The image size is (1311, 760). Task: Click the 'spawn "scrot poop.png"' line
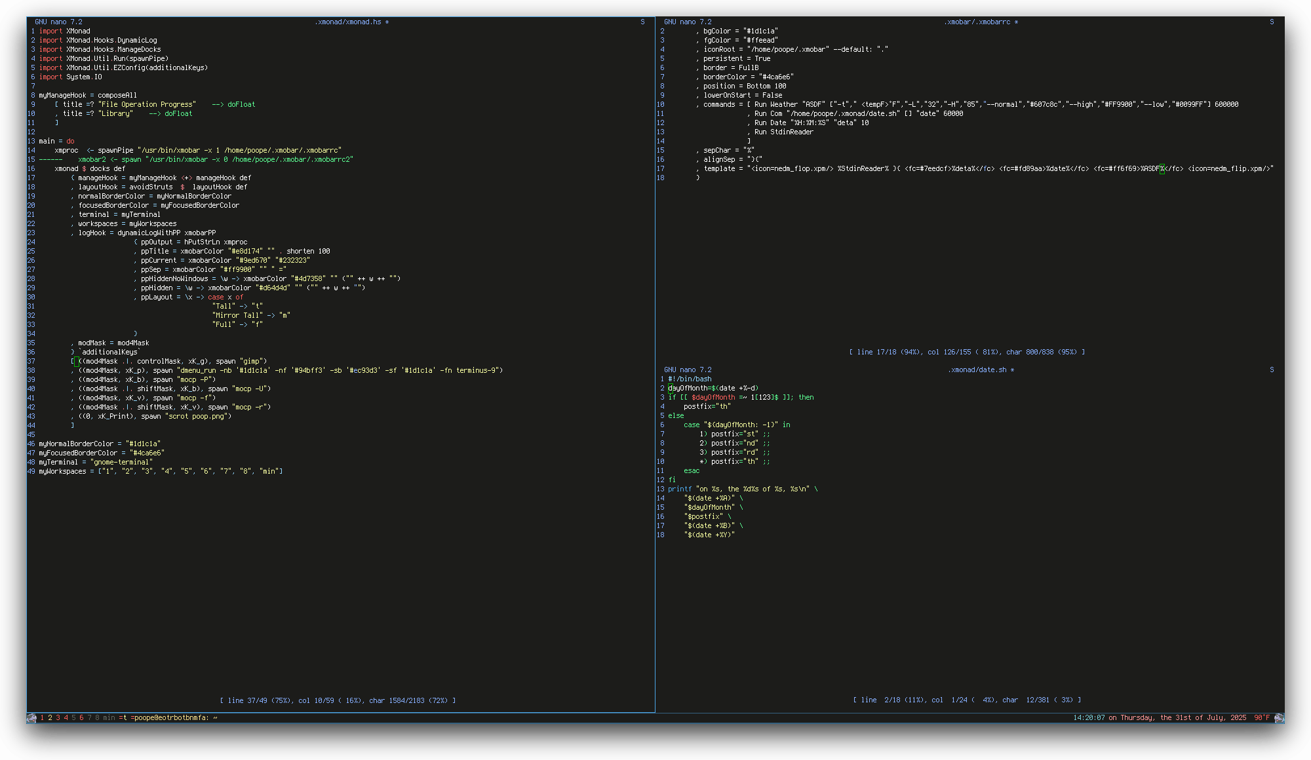(151, 417)
